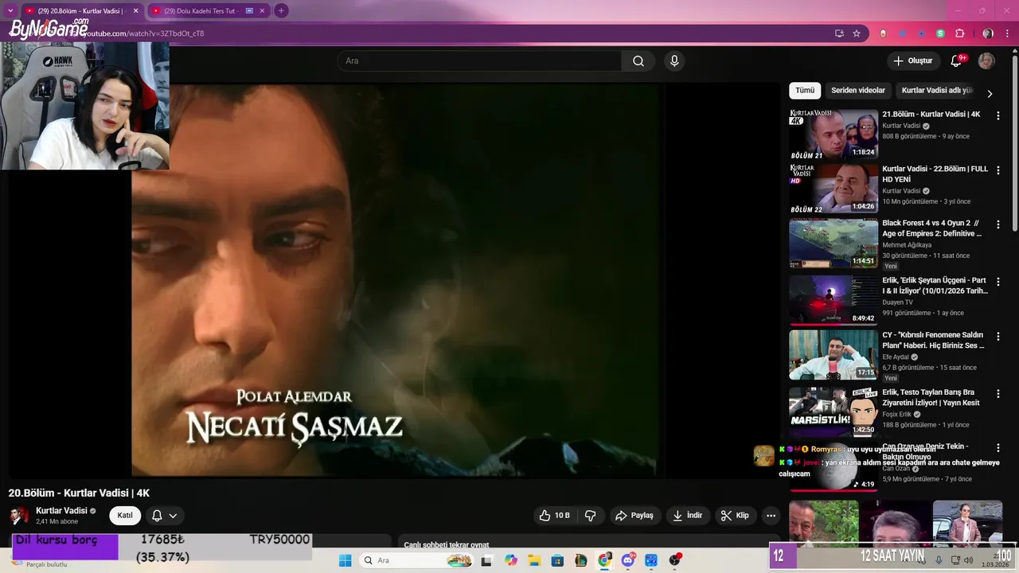Image resolution: width=1019 pixels, height=573 pixels.
Task: Open more actions ellipsis below video
Action: tap(771, 516)
